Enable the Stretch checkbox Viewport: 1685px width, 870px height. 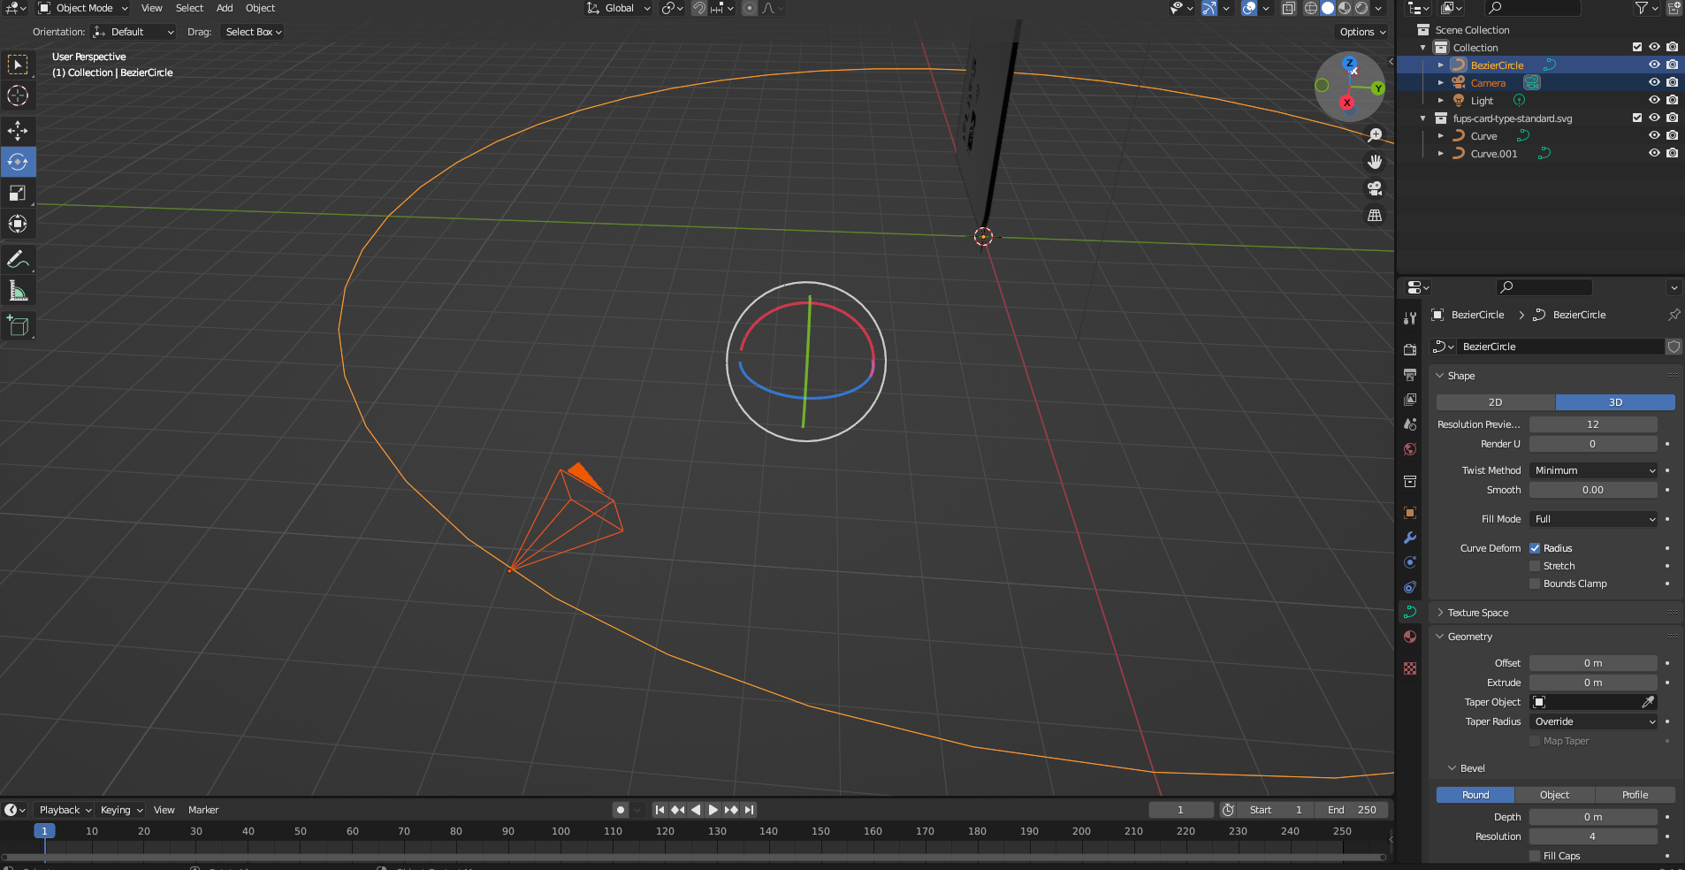pos(1535,566)
